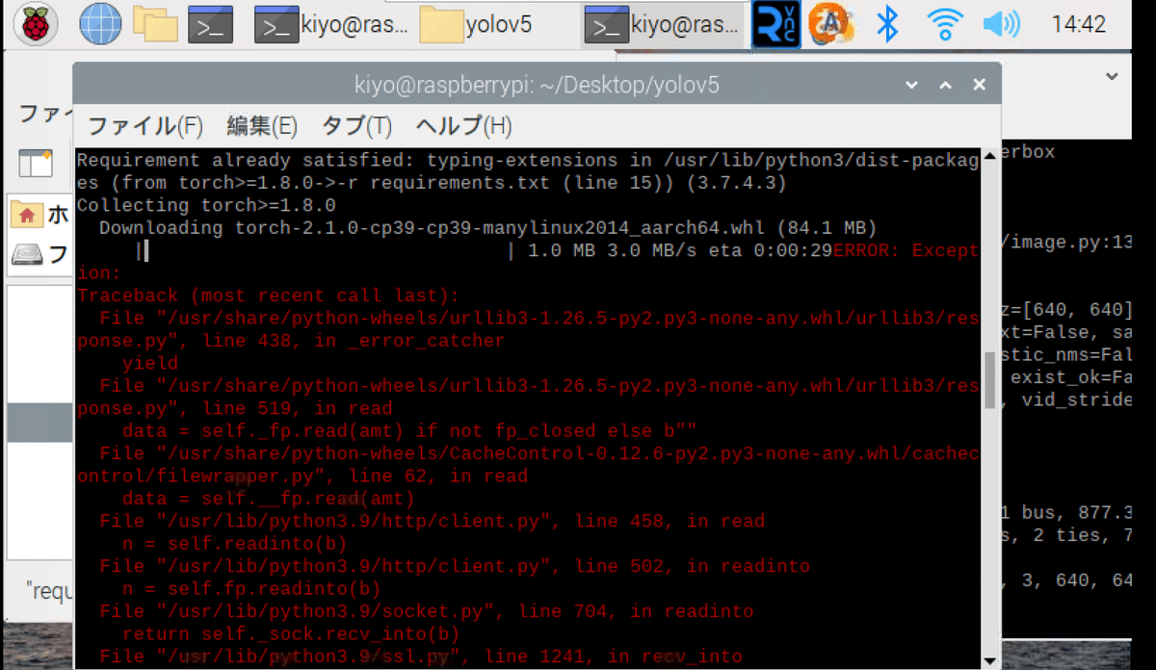This screenshot has height=670, width=1156.
Task: Open the file manager folder icon
Action: [x=155, y=24]
